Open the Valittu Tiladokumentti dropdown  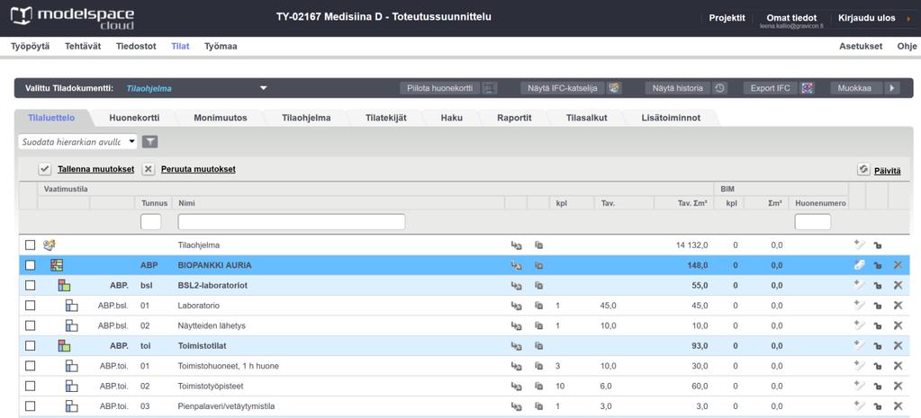coord(263,88)
